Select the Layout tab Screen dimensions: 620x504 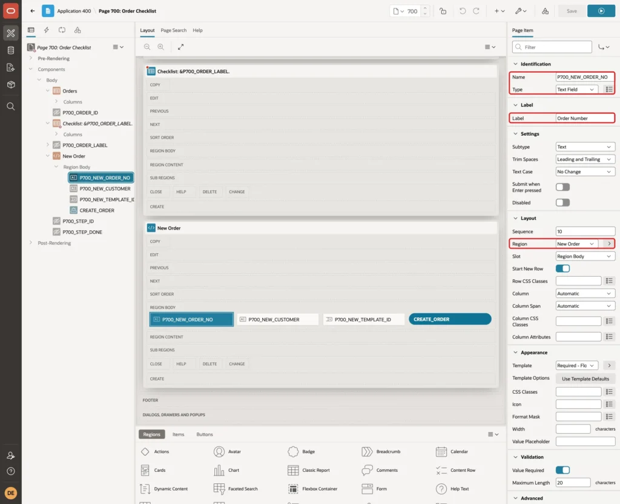(147, 30)
